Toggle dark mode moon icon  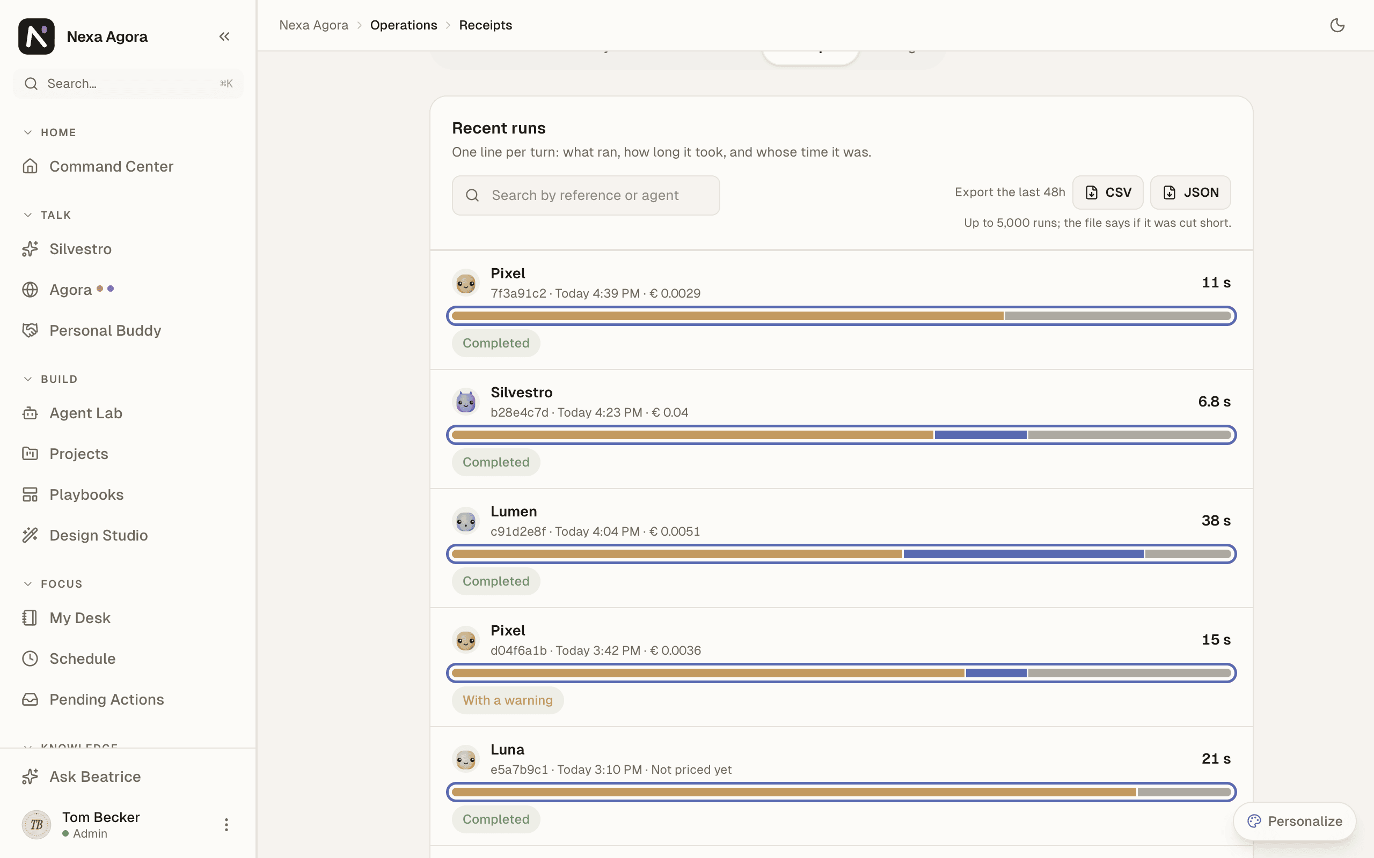pos(1337,25)
